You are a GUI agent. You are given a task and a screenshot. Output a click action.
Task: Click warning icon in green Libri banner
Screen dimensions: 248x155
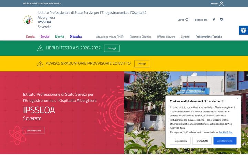tap(40, 48)
